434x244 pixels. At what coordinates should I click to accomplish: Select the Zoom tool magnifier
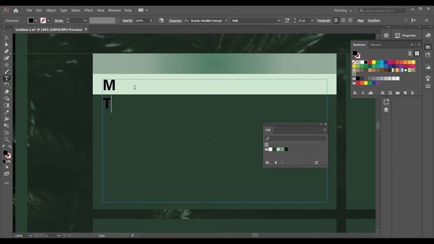click(7, 139)
